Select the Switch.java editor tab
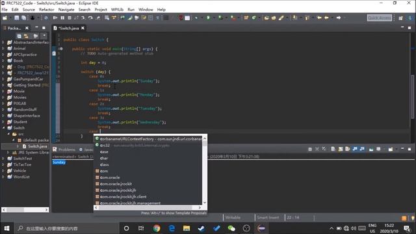 pos(68,28)
